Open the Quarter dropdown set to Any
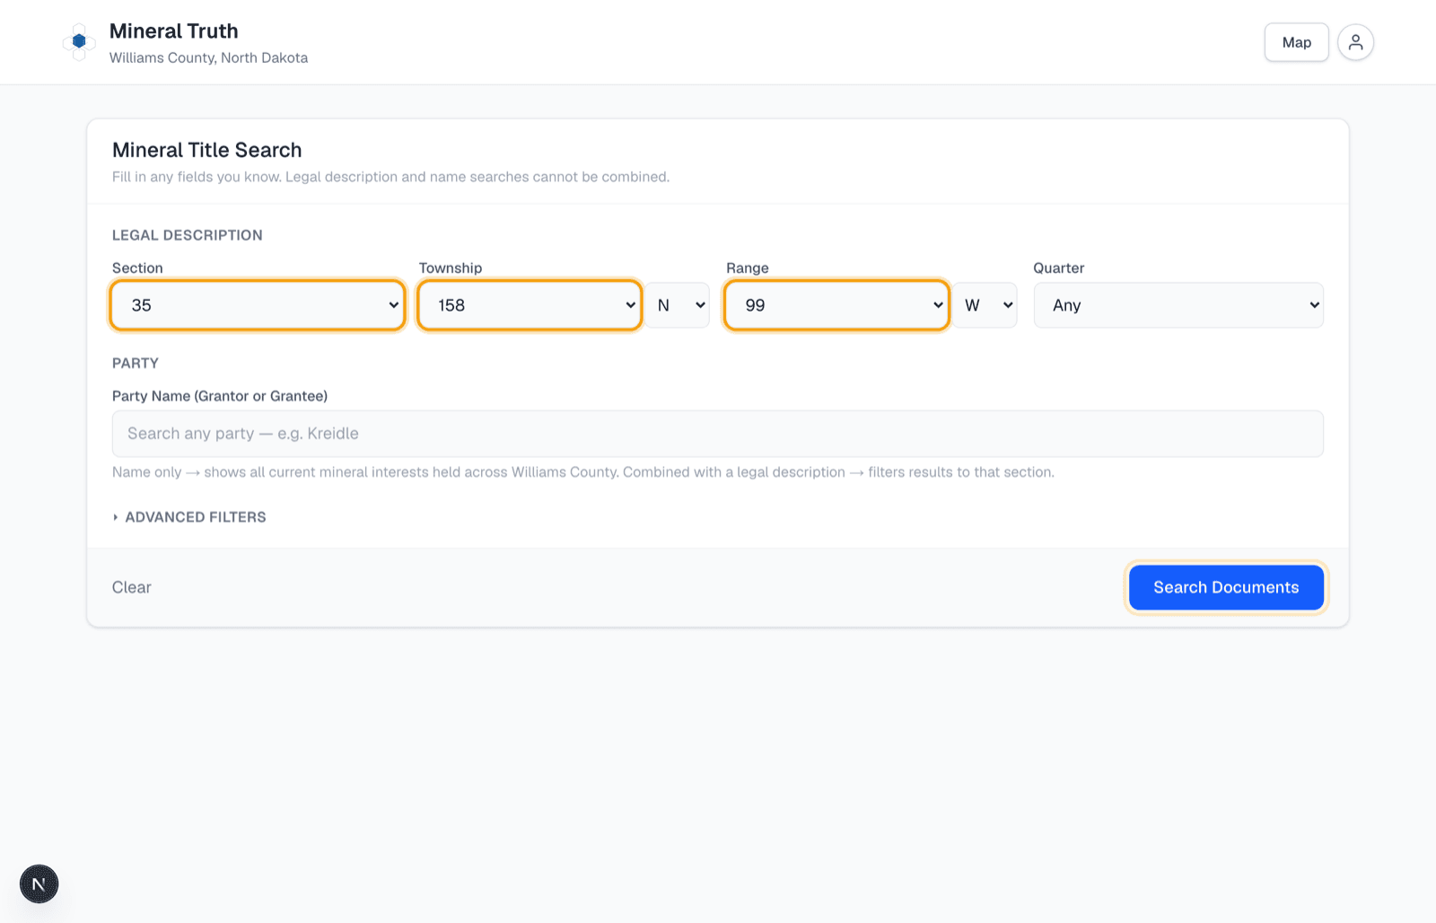 [1178, 305]
